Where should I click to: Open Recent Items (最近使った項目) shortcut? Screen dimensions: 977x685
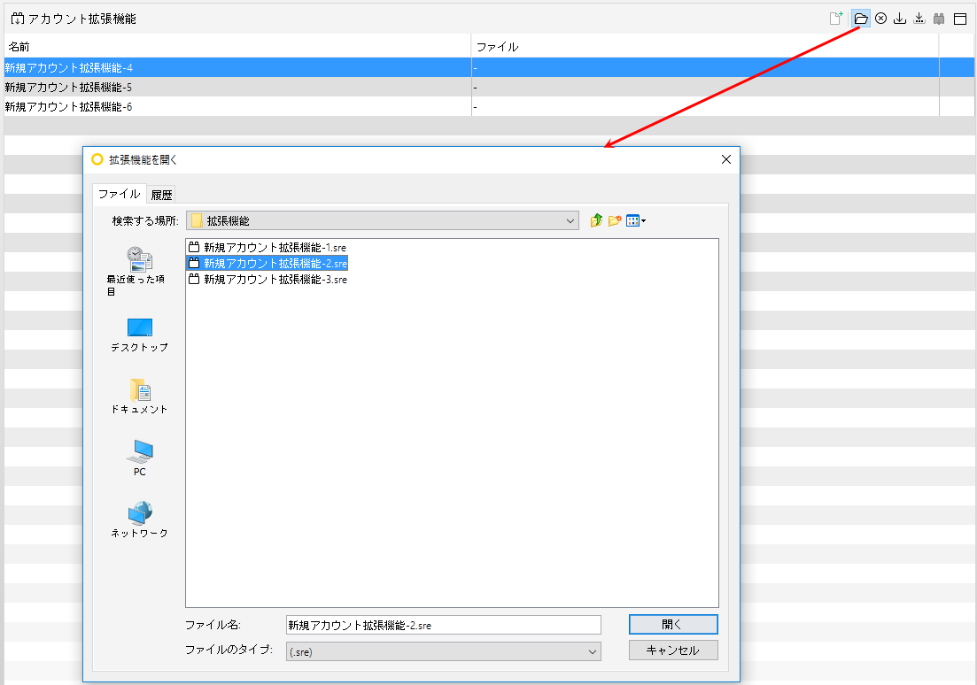(x=138, y=271)
